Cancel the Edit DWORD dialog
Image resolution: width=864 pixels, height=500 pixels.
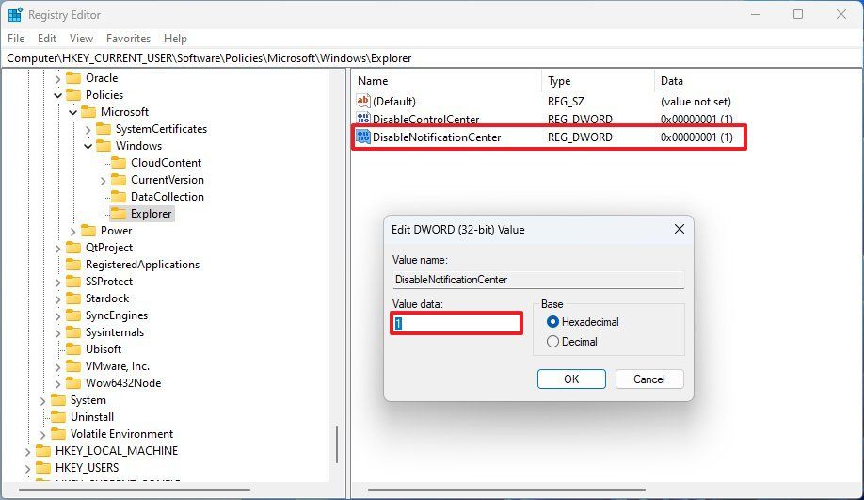pos(649,379)
